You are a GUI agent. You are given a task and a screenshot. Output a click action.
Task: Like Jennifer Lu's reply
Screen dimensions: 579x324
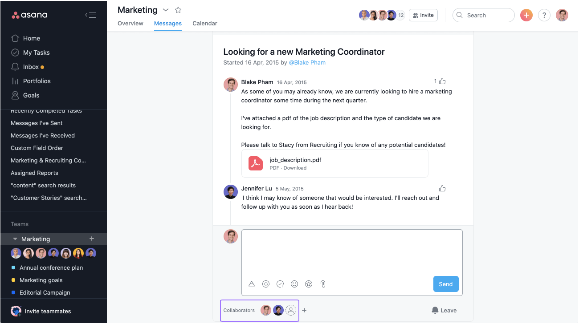click(x=442, y=188)
